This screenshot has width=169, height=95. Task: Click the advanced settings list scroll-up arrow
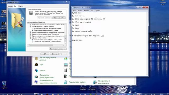click(x=65, y=25)
